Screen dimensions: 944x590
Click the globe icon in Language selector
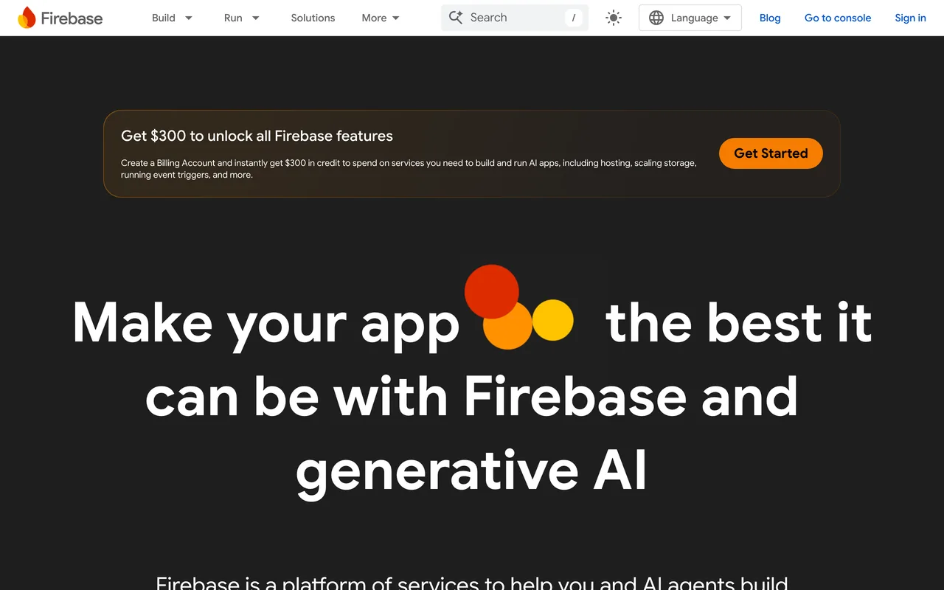[656, 18]
